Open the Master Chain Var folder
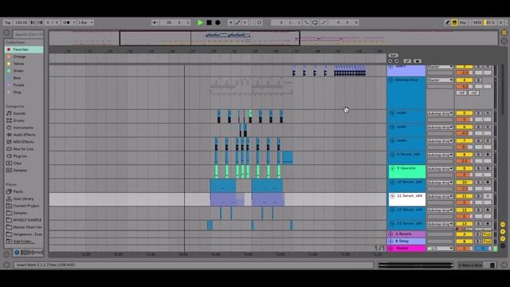 (x=24, y=227)
